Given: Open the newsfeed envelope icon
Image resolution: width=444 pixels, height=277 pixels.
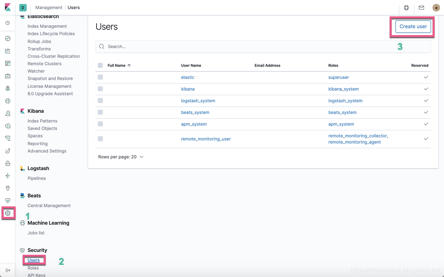Looking at the screenshot, I should click(421, 8).
